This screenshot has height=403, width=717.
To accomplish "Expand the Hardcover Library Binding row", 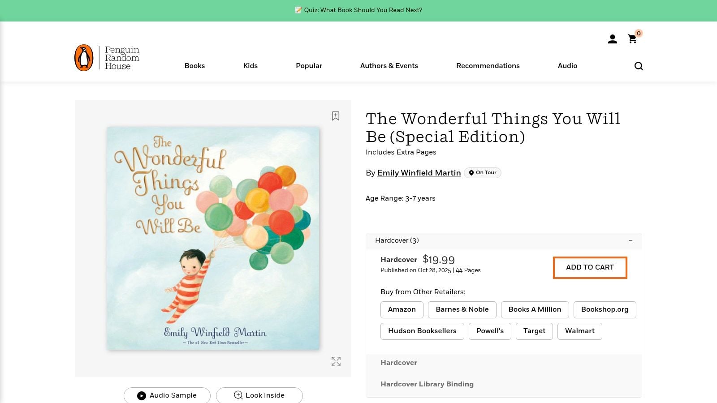I will coord(427,384).
